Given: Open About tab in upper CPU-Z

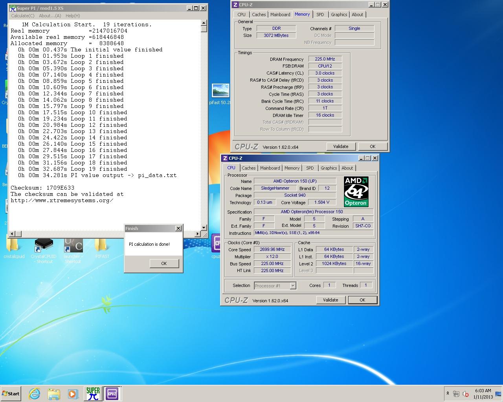Looking at the screenshot, I should coord(358,15).
